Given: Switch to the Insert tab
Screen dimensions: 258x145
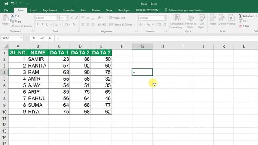Looking at the screenshot, I should coord(33,10).
